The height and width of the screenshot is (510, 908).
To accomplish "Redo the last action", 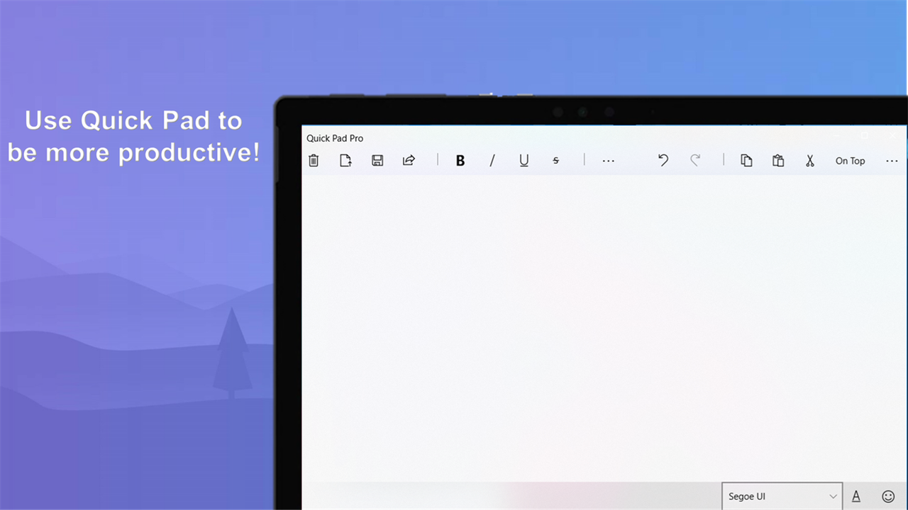I will click(x=694, y=161).
